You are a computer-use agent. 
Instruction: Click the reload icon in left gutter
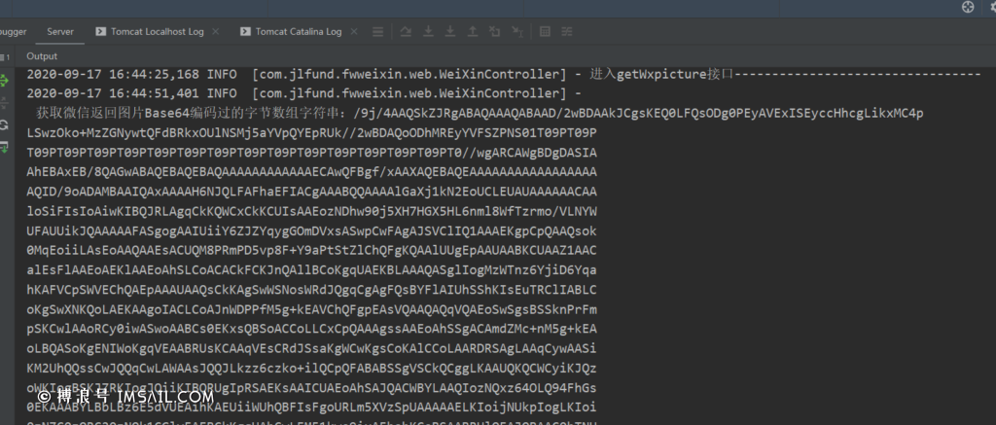(5, 125)
